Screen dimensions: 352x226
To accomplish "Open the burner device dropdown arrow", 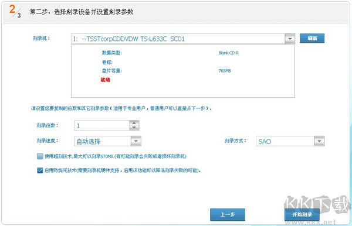I will 290,39.
